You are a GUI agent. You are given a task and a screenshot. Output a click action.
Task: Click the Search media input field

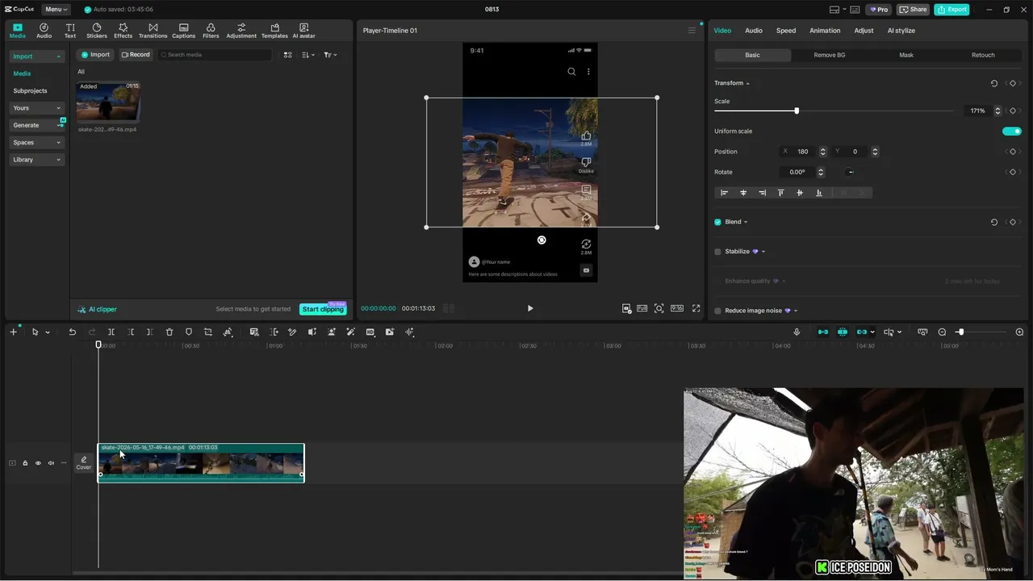pos(215,55)
